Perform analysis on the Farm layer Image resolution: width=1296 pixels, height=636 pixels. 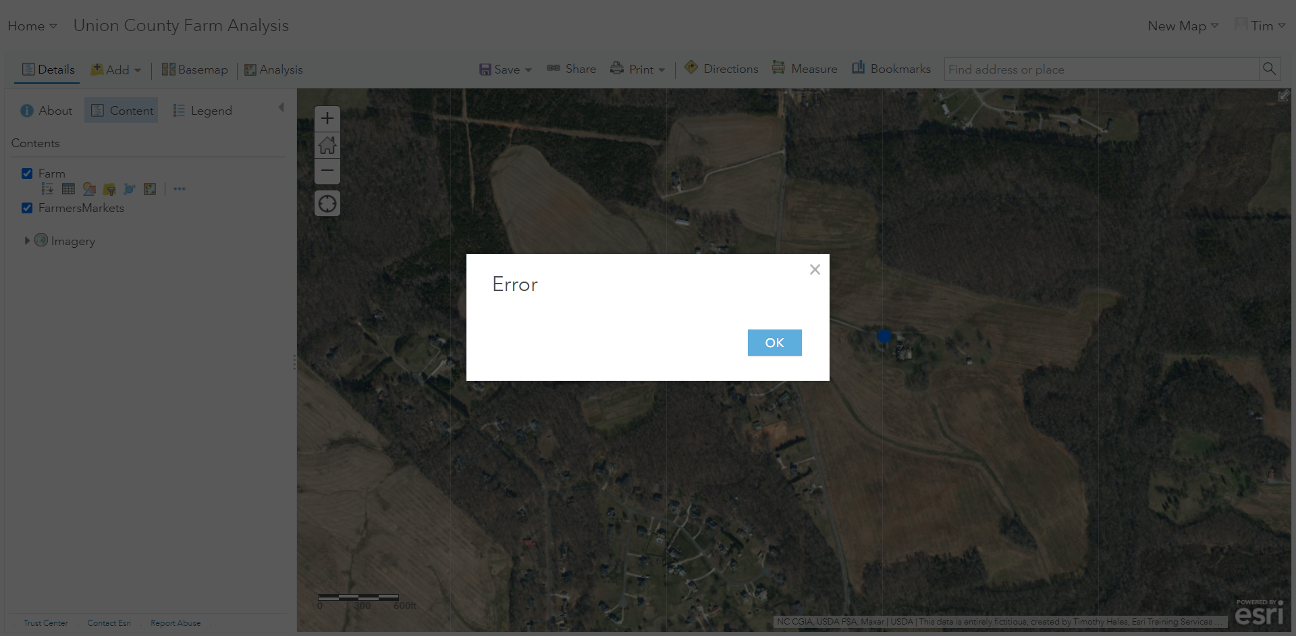(x=150, y=189)
